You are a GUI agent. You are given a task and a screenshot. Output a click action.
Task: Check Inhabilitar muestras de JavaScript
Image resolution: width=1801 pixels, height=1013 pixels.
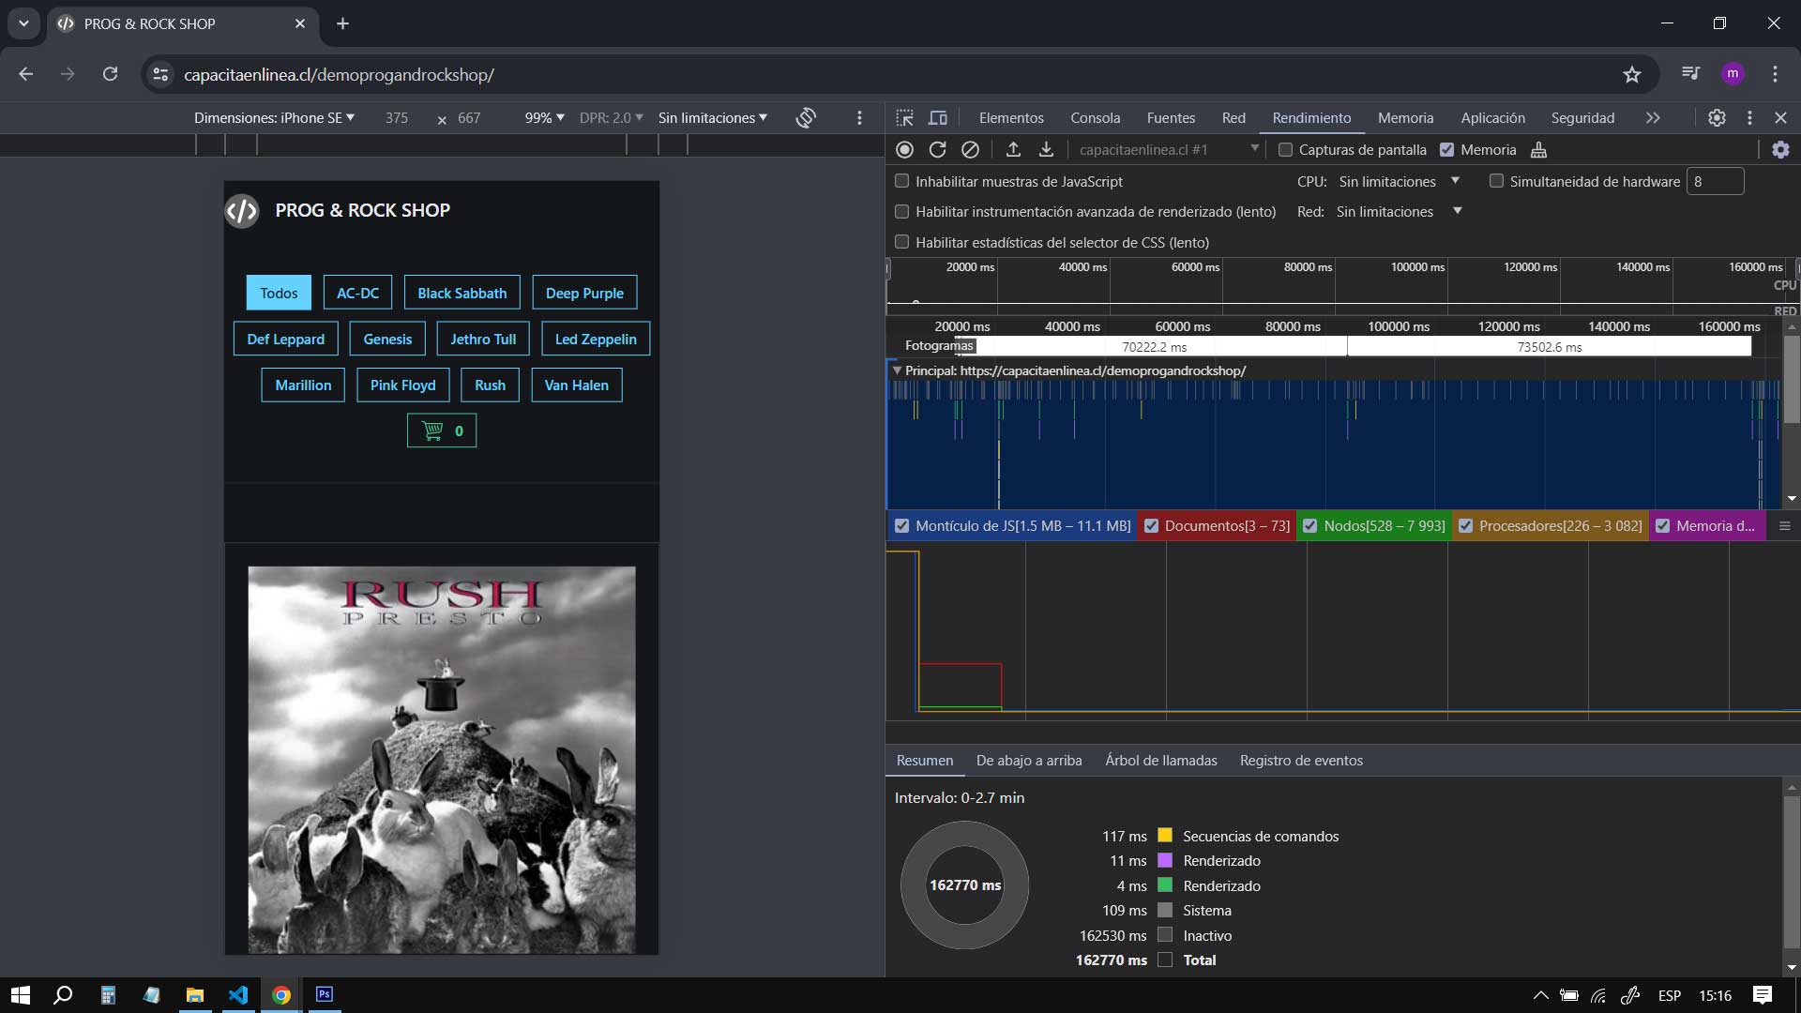click(x=902, y=181)
